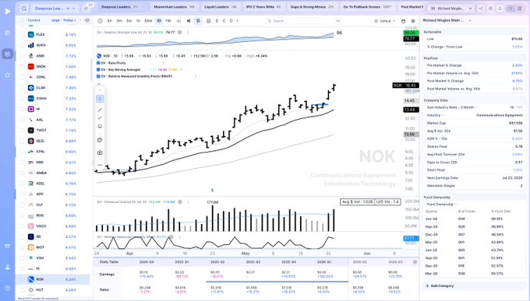Click the tag icon in drawing toolbar
This screenshot has height=301, width=530.
[100, 140]
